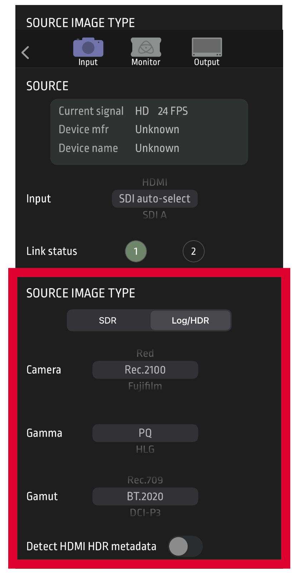Switch to the Monitor tab label

[x=146, y=62]
